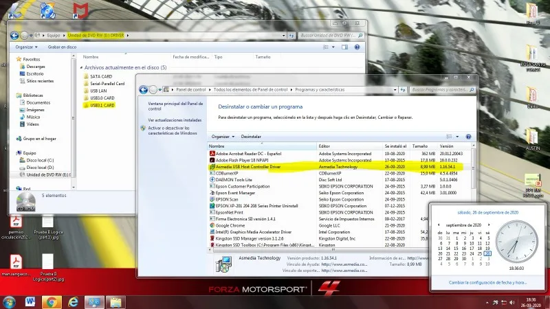Switch to Control Panel taskbar button

pos(94,302)
